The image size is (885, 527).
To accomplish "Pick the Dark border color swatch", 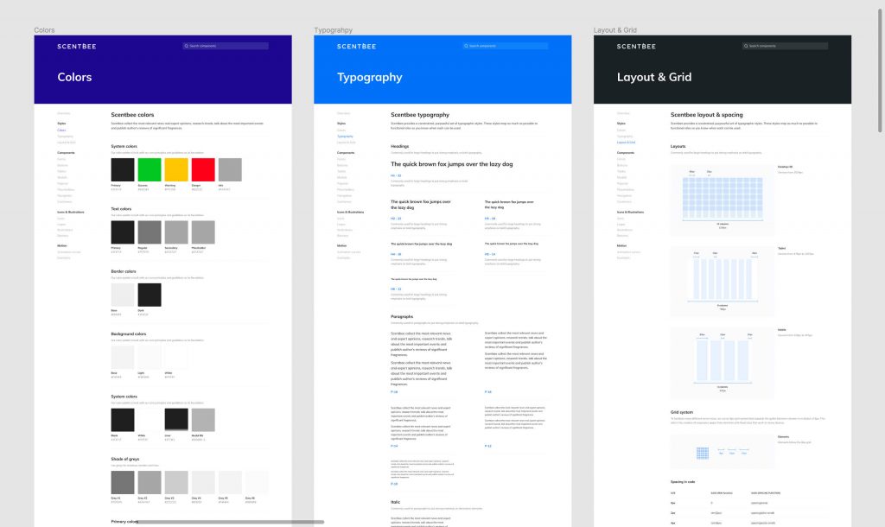I will pos(150,295).
